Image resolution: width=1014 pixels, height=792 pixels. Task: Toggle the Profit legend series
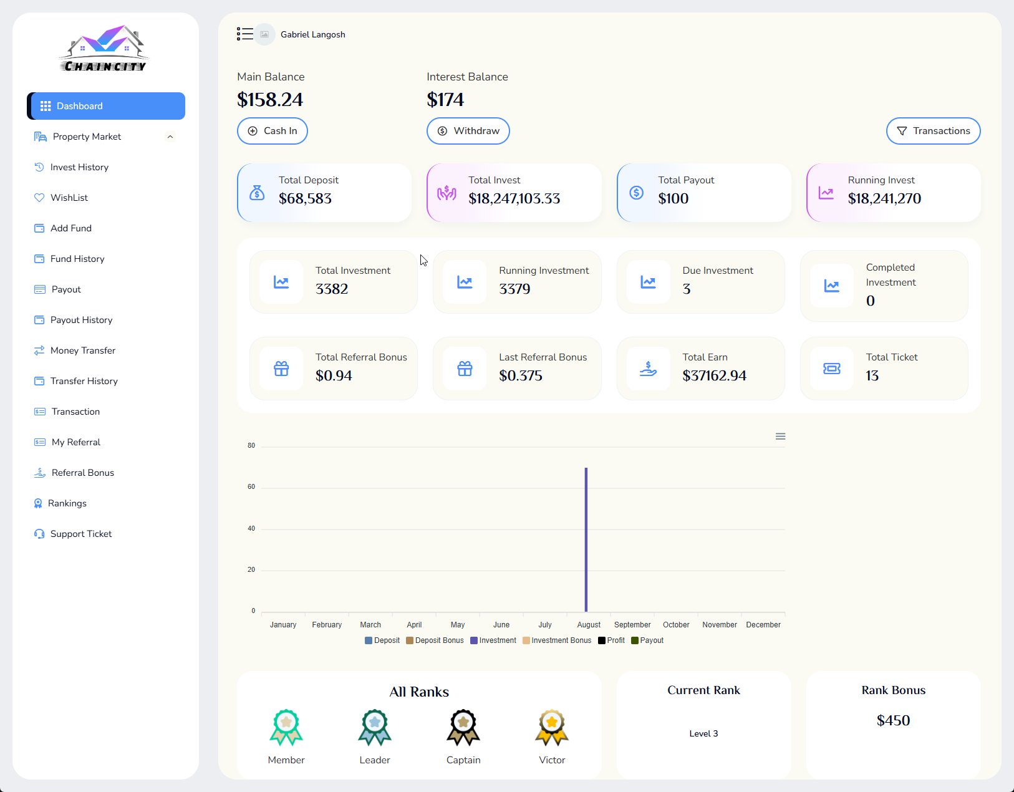611,640
